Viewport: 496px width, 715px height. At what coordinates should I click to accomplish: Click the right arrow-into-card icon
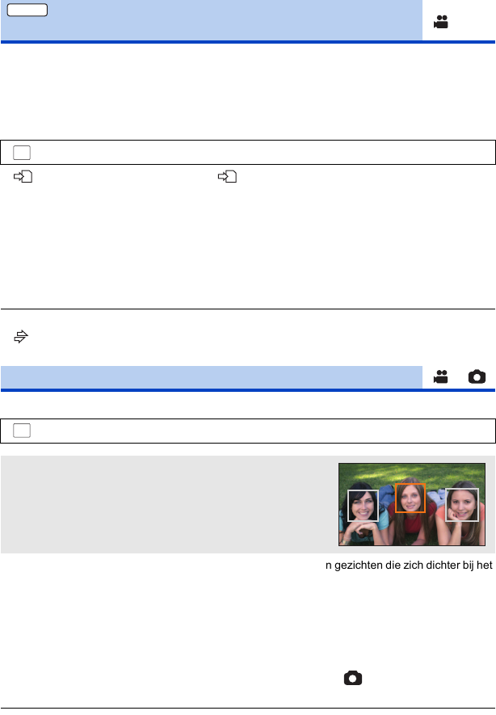(x=227, y=176)
